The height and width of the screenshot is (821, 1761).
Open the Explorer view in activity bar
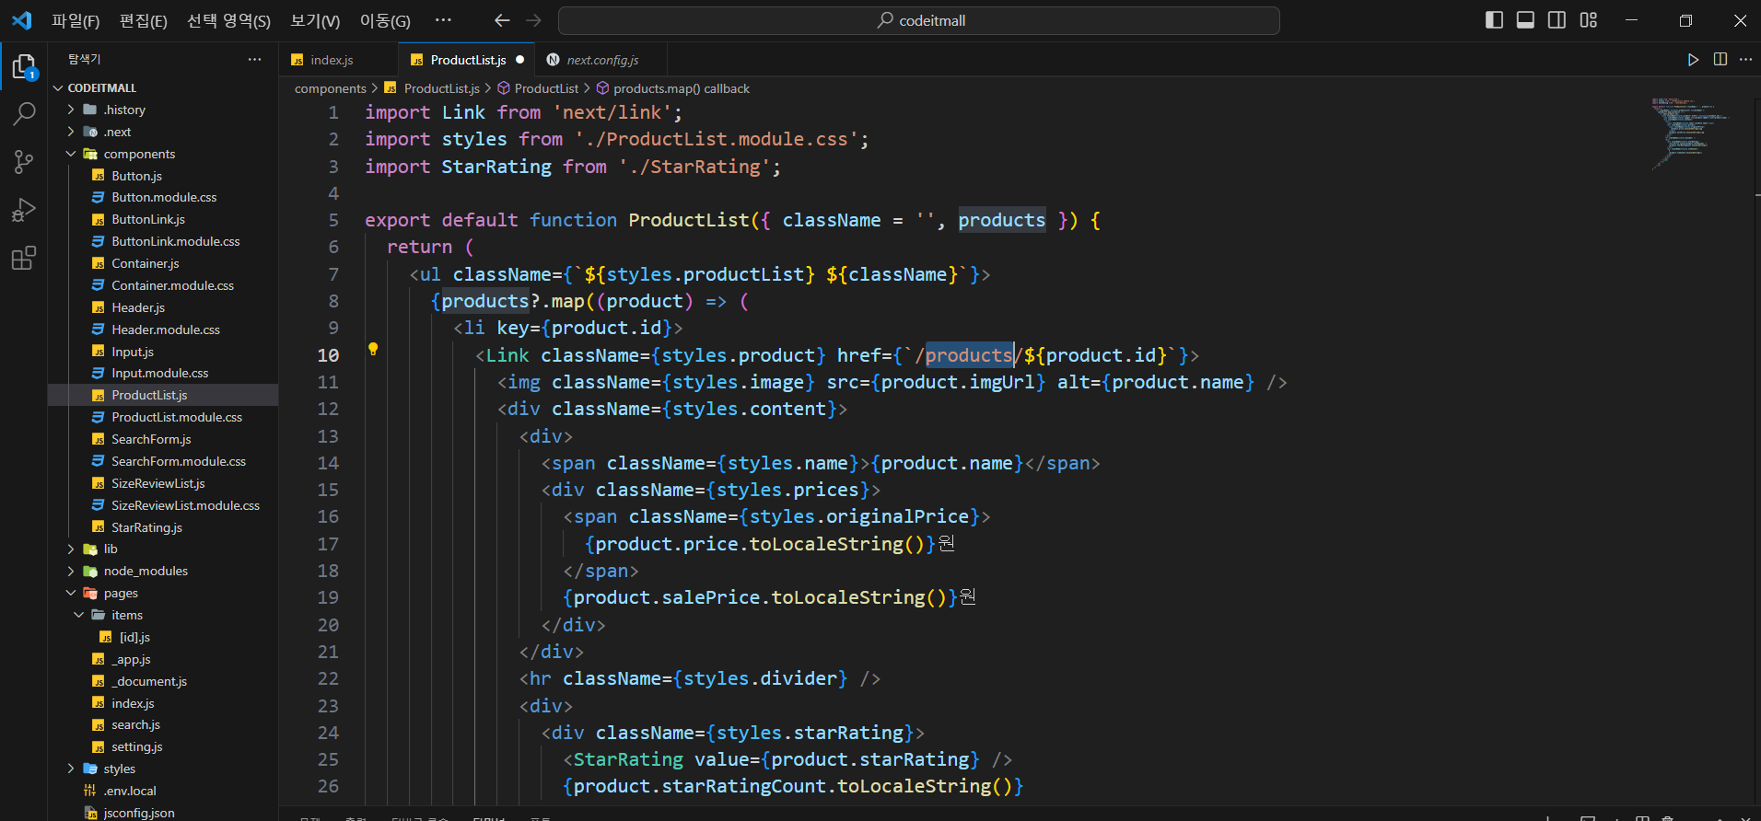point(24,66)
